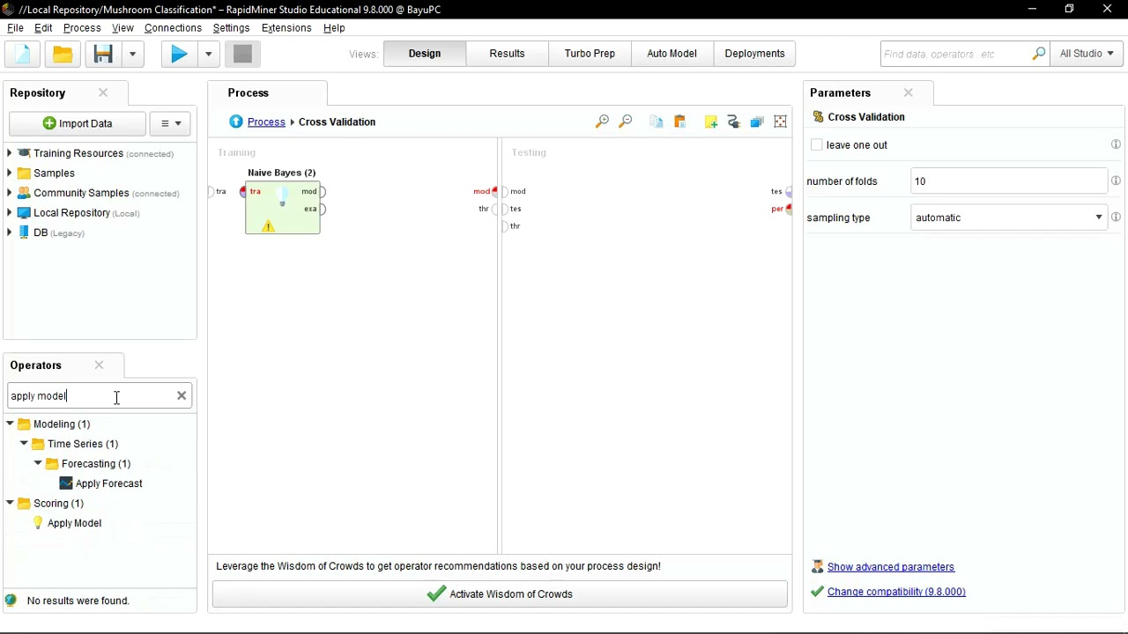Open the repository actions menu button
The width and height of the screenshot is (1128, 634).
click(x=170, y=123)
